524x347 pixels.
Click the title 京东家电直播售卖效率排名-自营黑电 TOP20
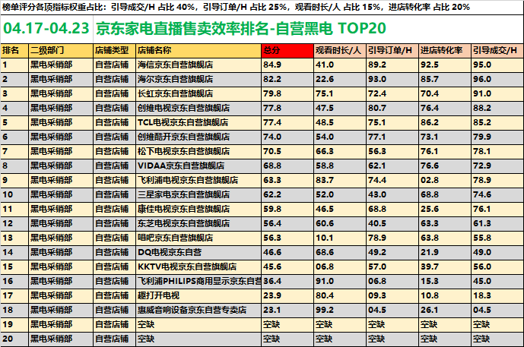point(240,28)
